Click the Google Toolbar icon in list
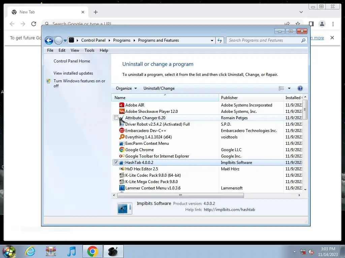 click(x=122, y=156)
